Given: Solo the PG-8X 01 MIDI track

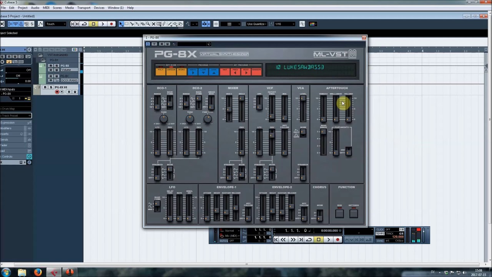Looking at the screenshot, I should point(51,87).
